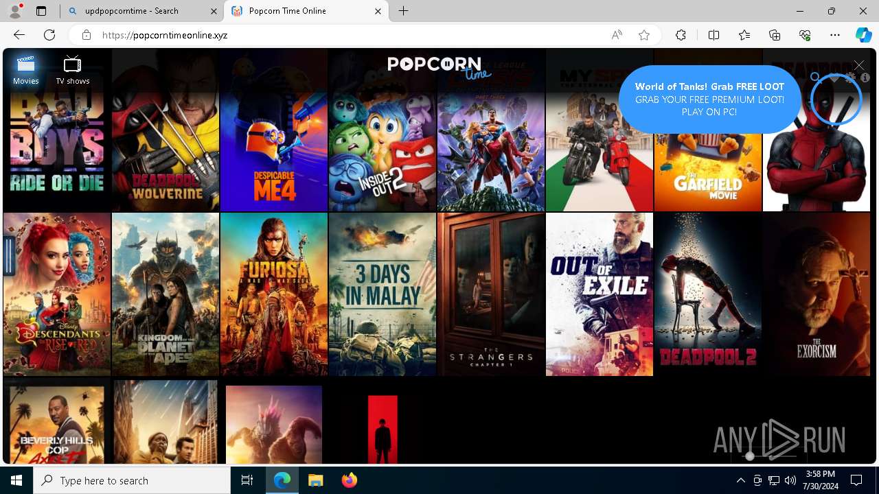Open The Garfield Movie poster

[708, 172]
